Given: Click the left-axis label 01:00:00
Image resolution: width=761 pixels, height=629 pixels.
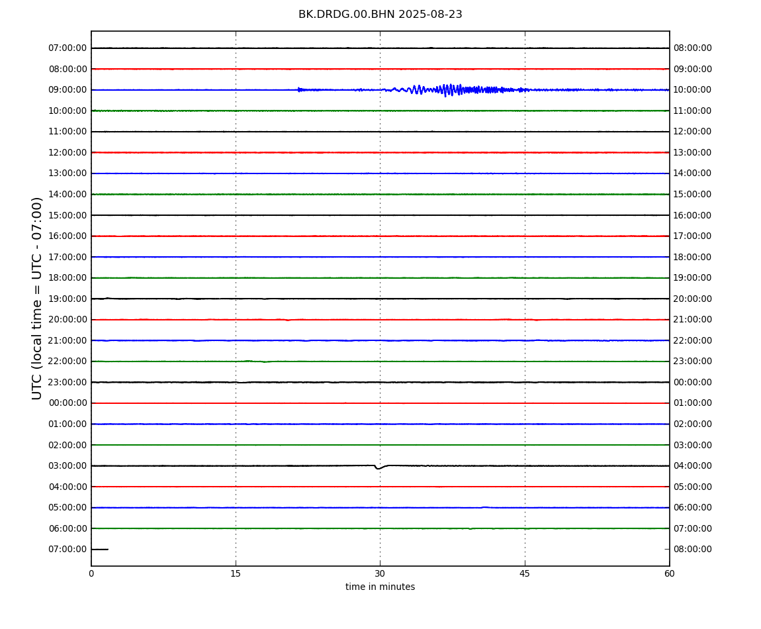Looking at the screenshot, I should click(x=67, y=424).
